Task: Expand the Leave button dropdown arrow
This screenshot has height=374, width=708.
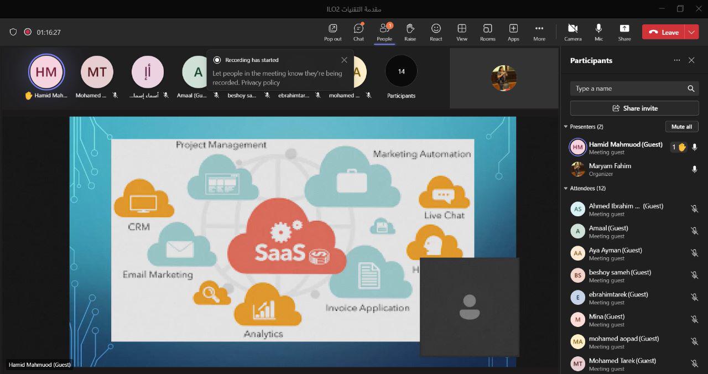Action: click(692, 32)
